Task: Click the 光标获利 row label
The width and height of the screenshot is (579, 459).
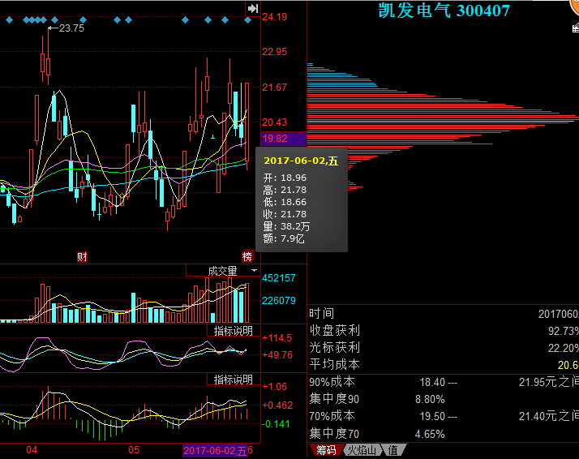Action: [335, 347]
